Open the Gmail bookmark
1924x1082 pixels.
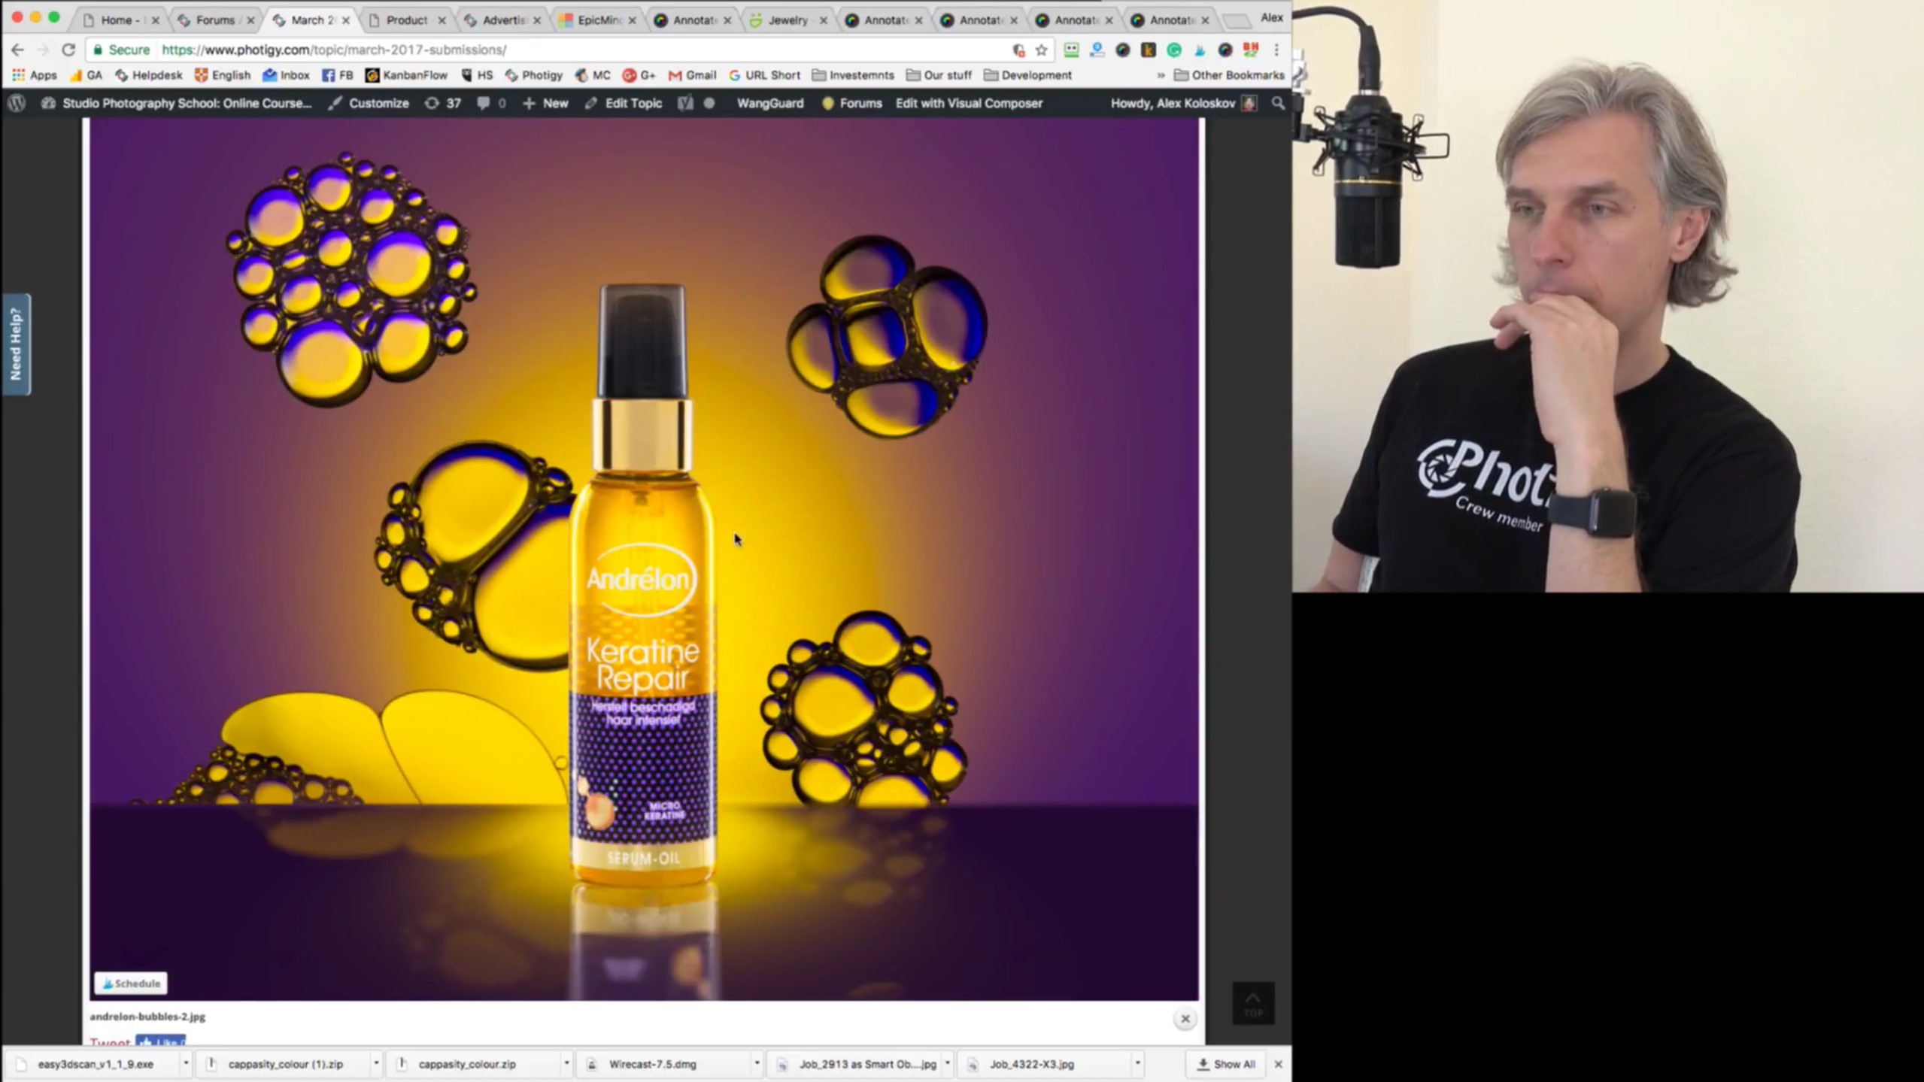[x=692, y=75]
